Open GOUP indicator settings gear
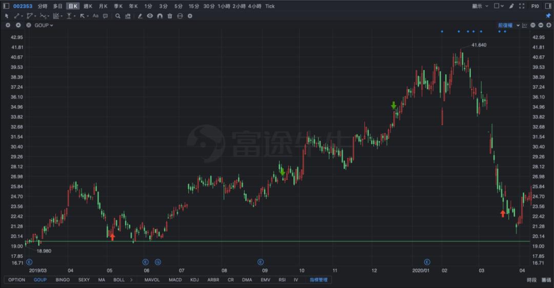The image size is (554, 288). 8,25
